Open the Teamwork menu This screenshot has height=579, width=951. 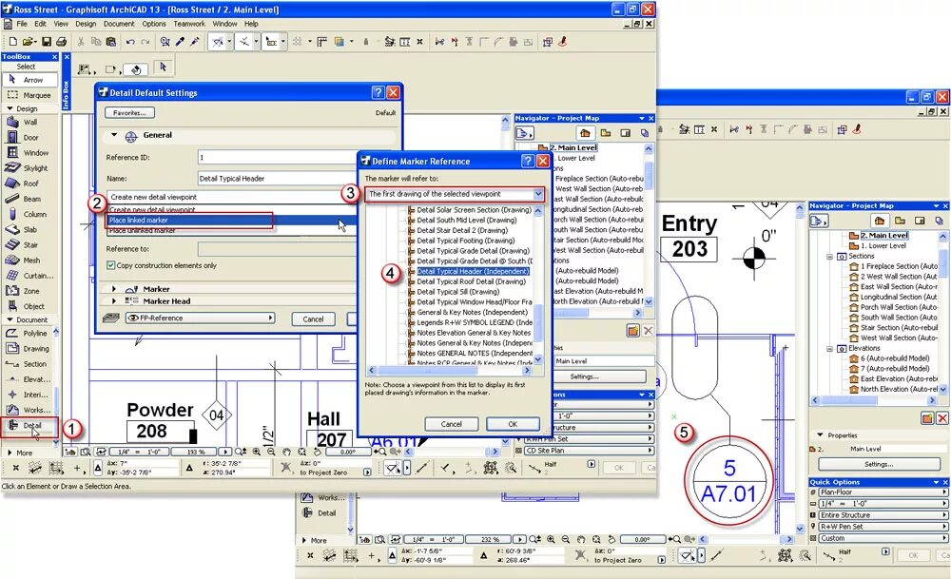[189, 24]
